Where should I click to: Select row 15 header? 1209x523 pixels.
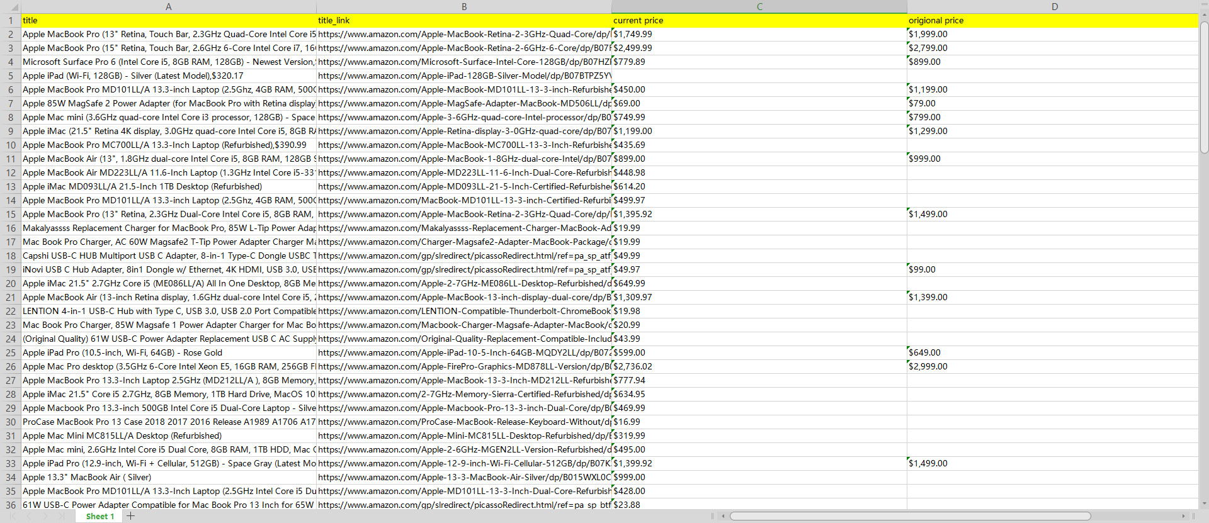pos(11,214)
